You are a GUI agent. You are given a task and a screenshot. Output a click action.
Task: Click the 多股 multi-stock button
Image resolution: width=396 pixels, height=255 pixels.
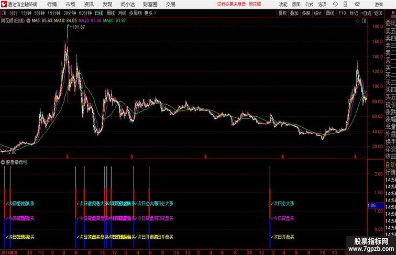[306, 13]
